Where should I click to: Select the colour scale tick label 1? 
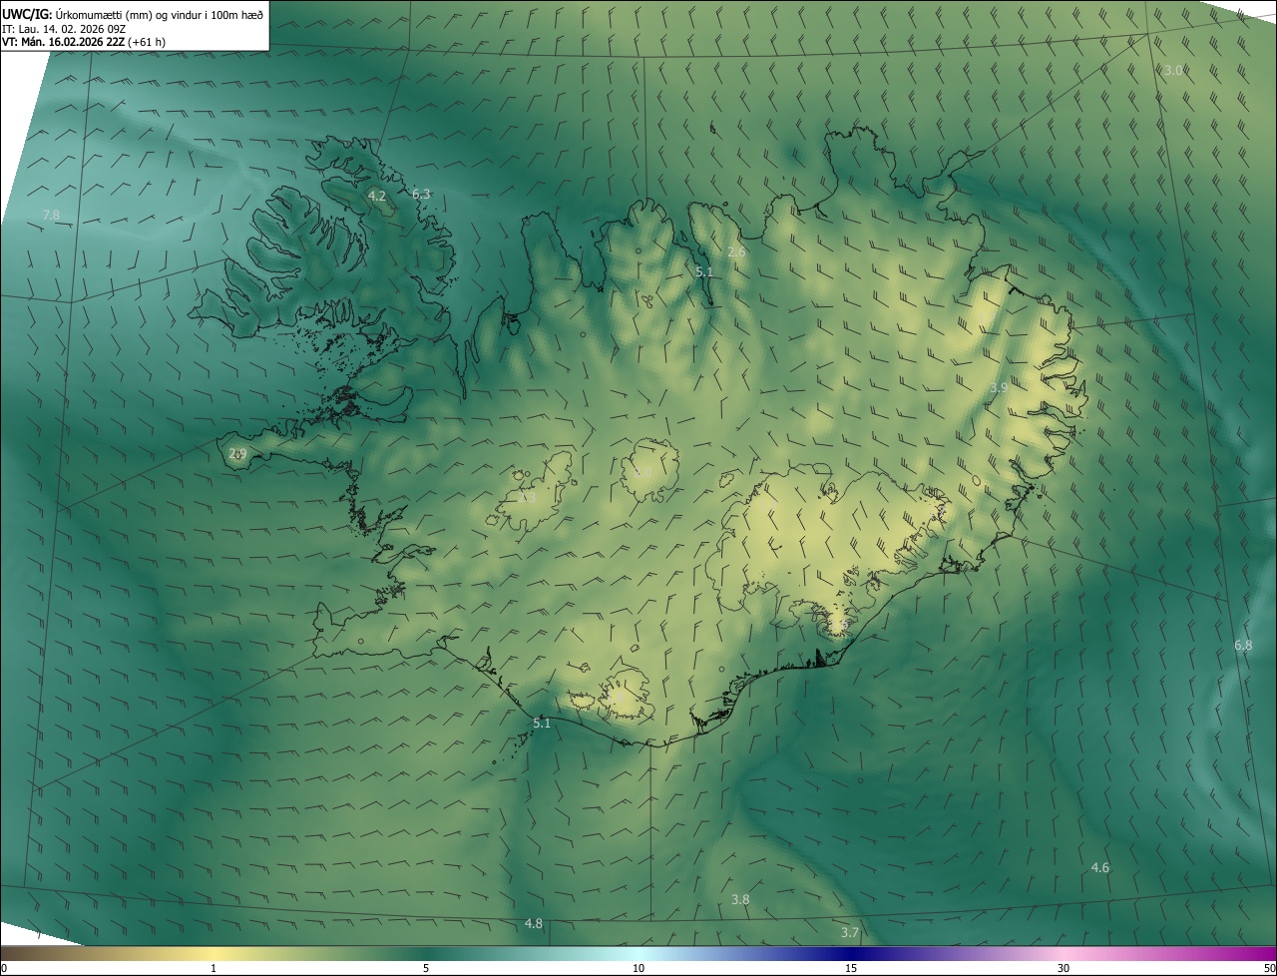(x=213, y=969)
